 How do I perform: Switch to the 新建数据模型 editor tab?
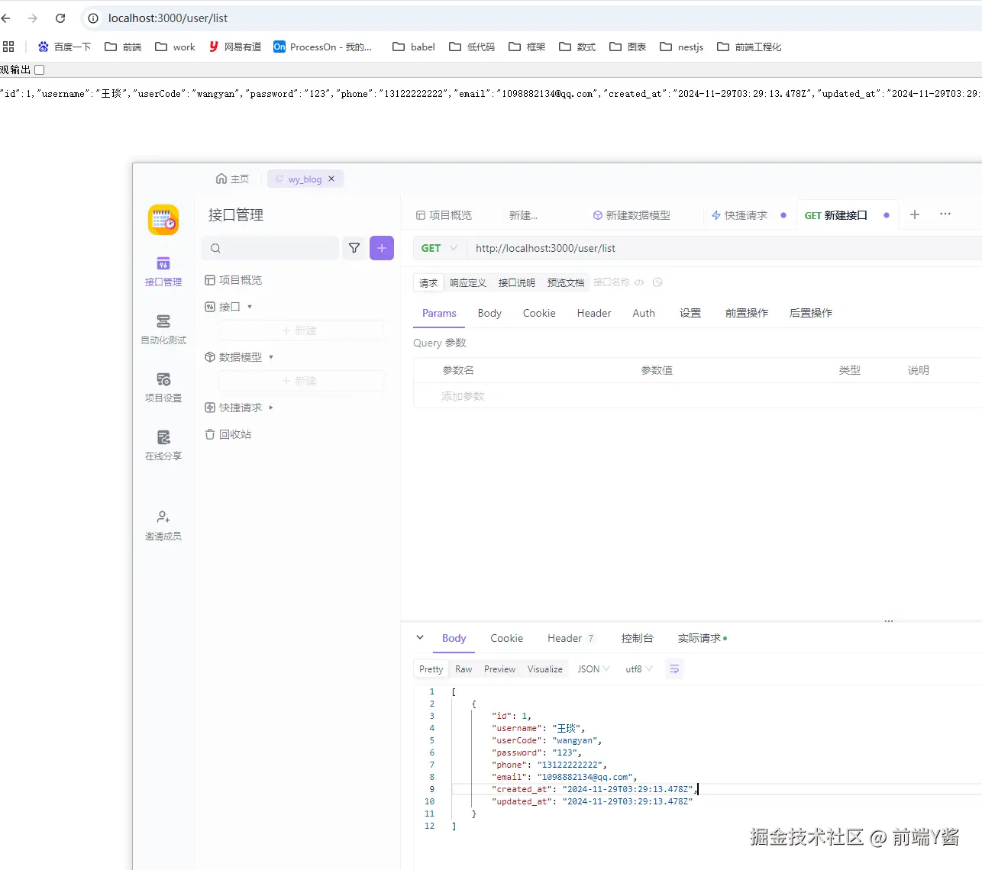tap(632, 215)
